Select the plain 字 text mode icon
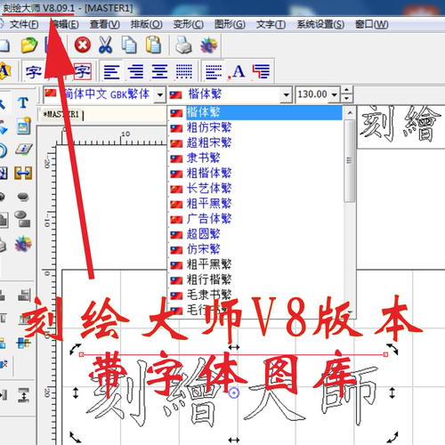The width and height of the screenshot is (445, 445). pyautogui.click(x=33, y=71)
